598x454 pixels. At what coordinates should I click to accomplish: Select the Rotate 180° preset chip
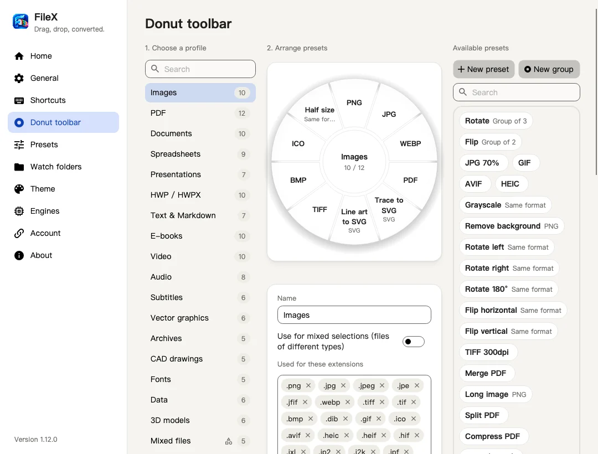point(509,290)
